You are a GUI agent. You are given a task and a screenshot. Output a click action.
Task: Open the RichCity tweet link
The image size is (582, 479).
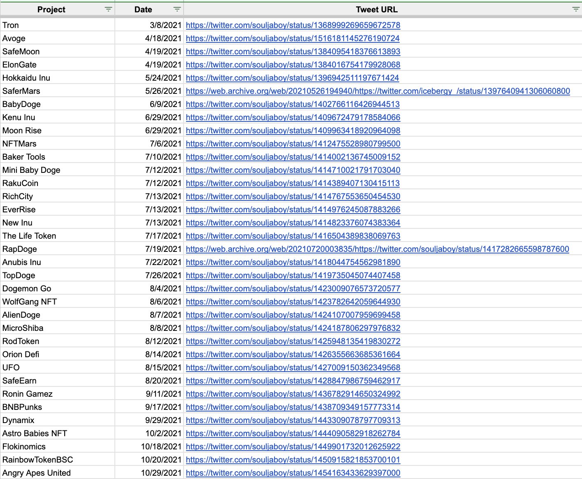[x=293, y=196]
